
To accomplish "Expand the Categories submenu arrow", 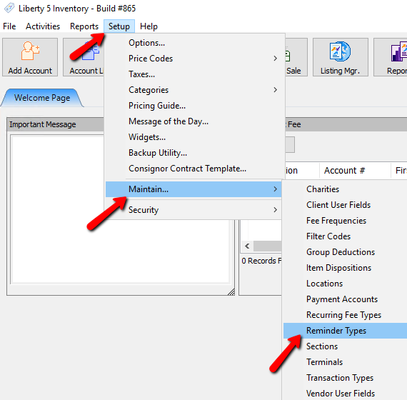I will [276, 90].
